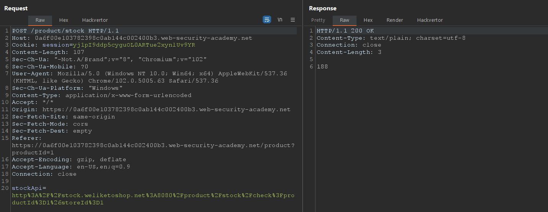Open the Response Hackvertor tab
The height and width of the screenshot is (212, 548).
[430, 20]
